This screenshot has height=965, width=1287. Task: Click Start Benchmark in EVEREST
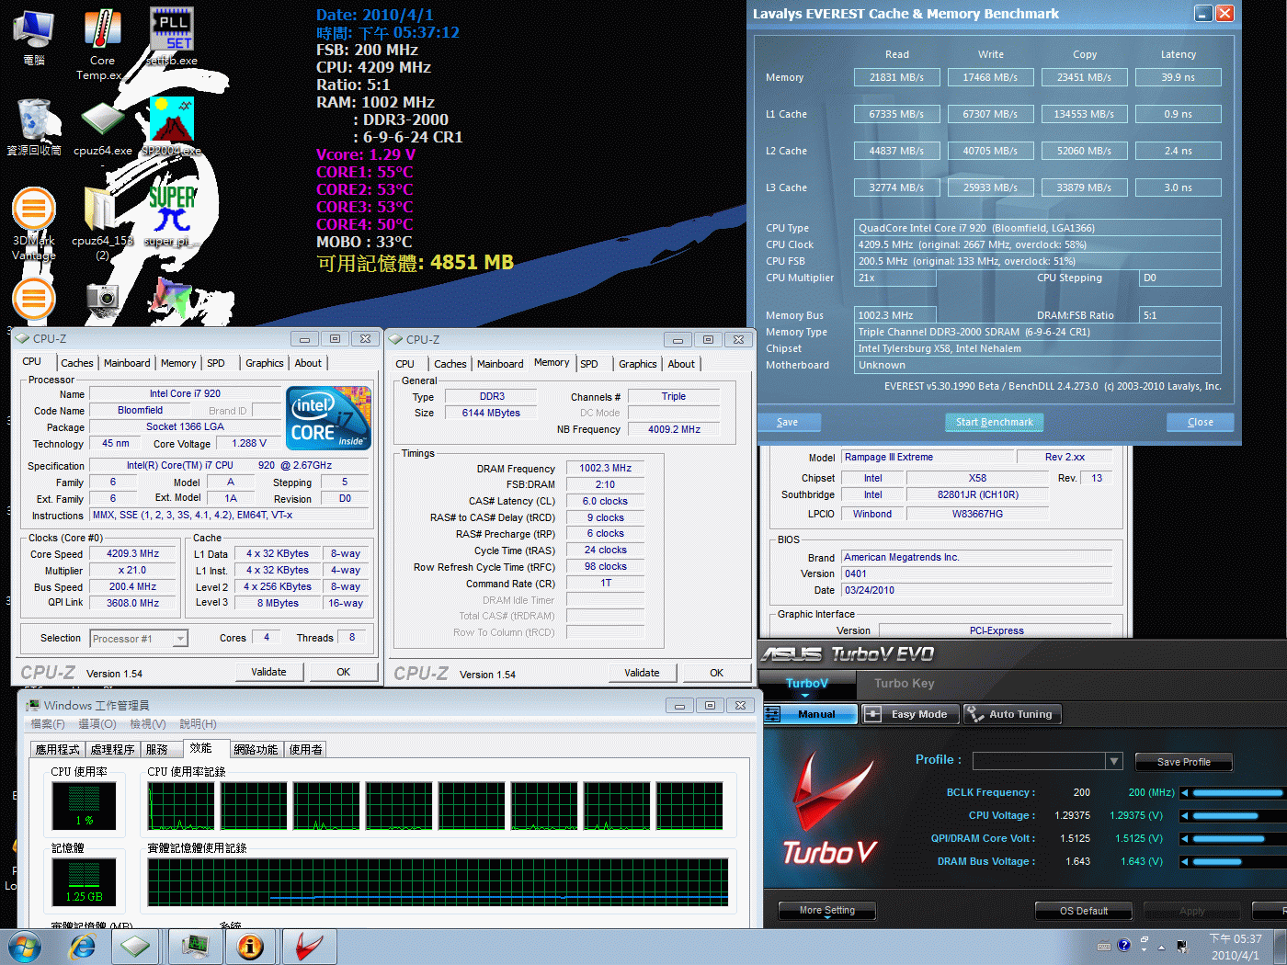coord(994,422)
